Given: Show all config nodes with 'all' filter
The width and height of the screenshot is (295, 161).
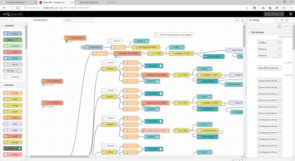Looking at the screenshot, I should click(x=279, y=26).
